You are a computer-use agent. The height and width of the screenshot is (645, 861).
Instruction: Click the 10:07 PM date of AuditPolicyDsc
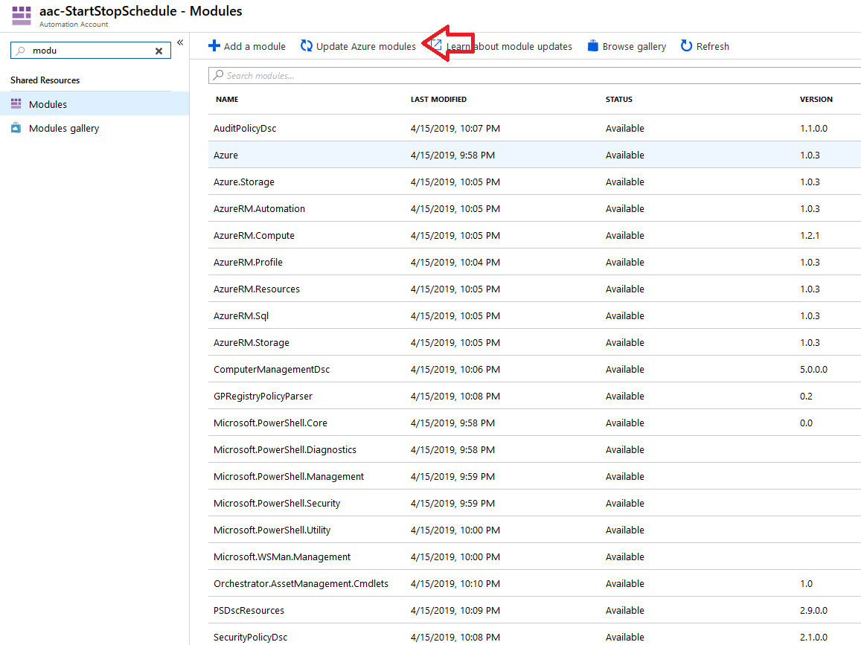[455, 129]
